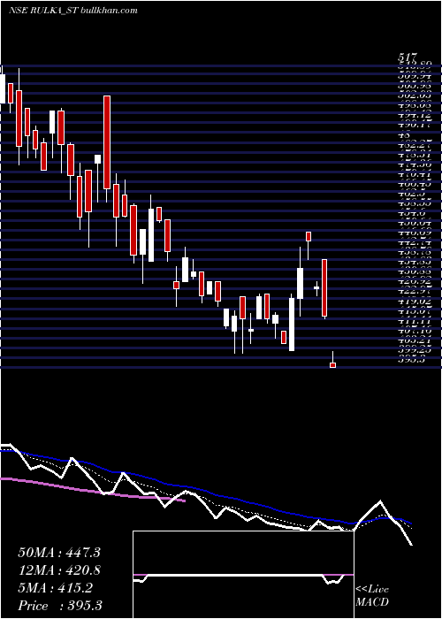Screen dimensions: 442x619
Task: Select the 12MA : 420.8 readout
Action: coord(59,570)
